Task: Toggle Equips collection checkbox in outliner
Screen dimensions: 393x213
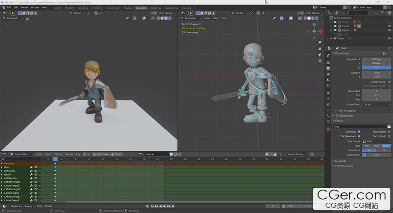Action: pyautogui.click(x=335, y=30)
